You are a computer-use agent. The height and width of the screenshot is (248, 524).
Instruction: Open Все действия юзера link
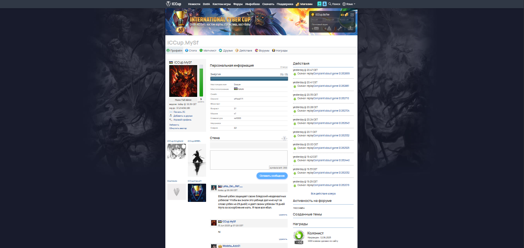[323, 193]
